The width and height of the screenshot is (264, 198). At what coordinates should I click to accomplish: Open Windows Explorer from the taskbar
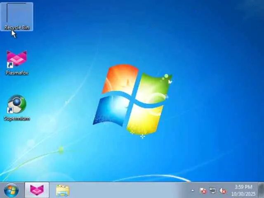62,191
